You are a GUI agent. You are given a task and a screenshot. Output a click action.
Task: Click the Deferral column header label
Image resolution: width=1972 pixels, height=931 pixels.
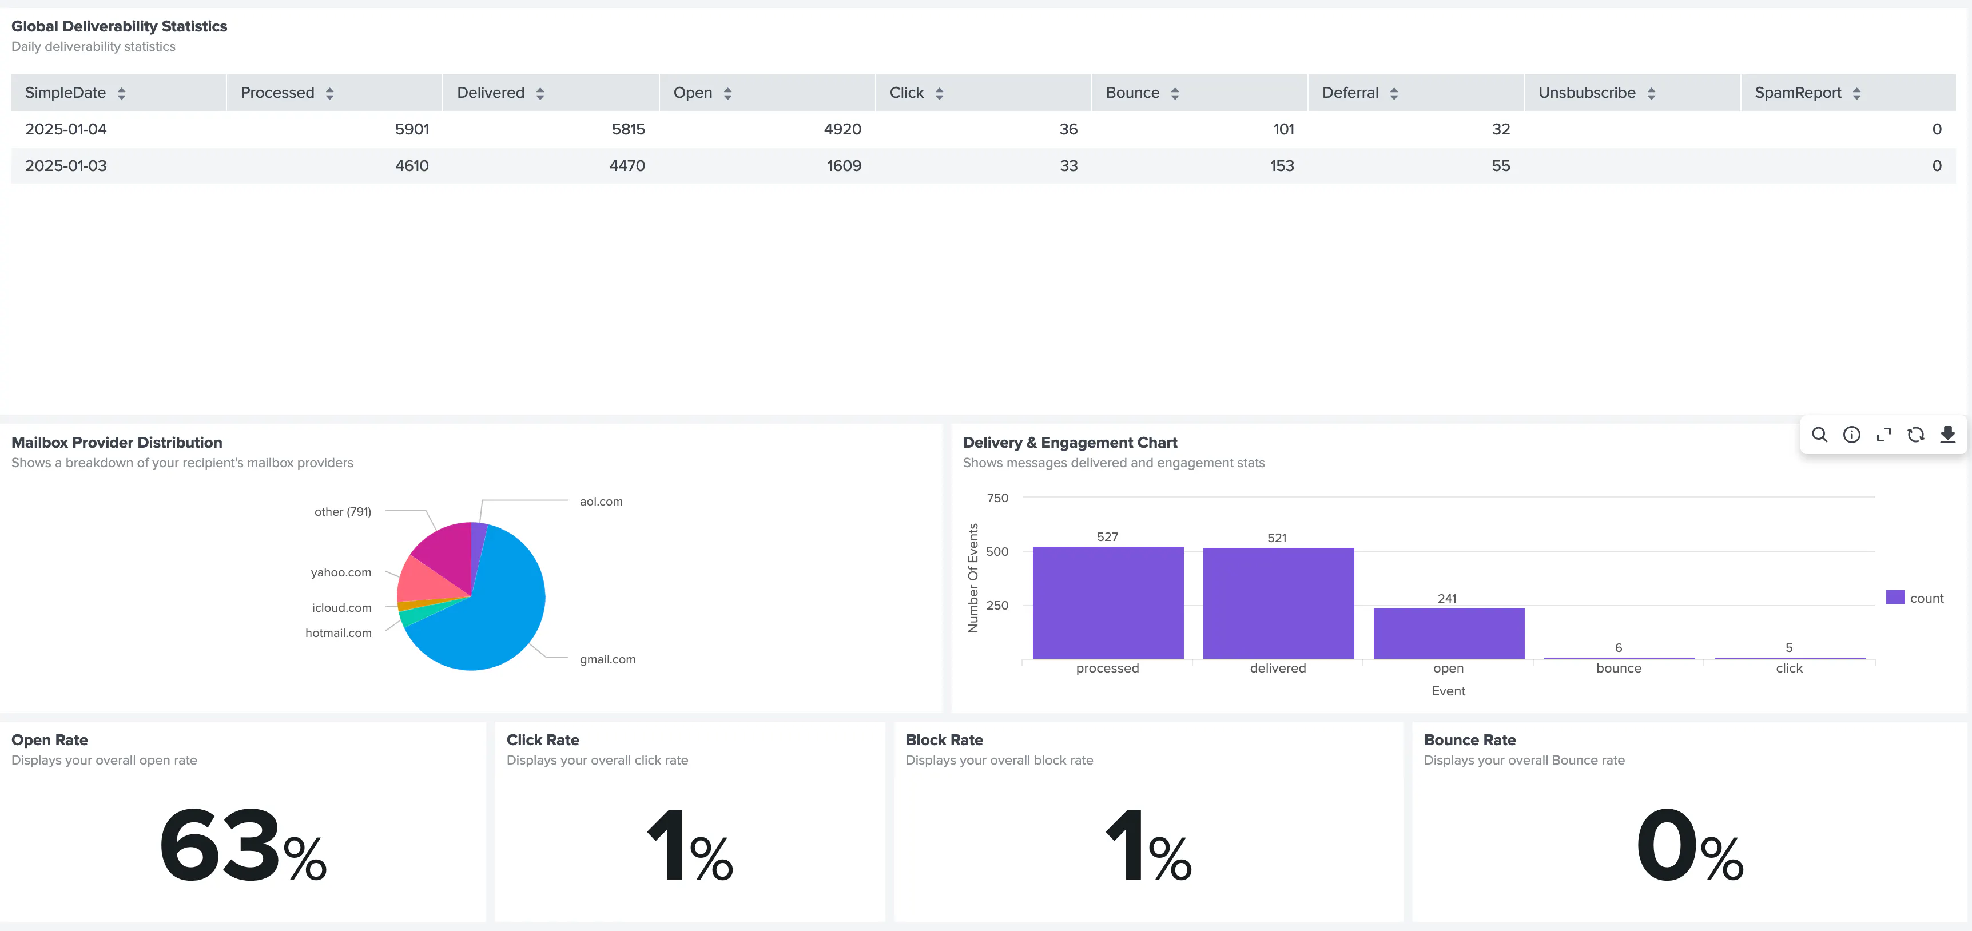(1350, 93)
